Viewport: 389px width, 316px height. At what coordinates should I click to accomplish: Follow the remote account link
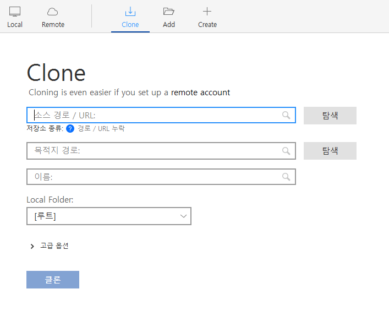point(200,92)
